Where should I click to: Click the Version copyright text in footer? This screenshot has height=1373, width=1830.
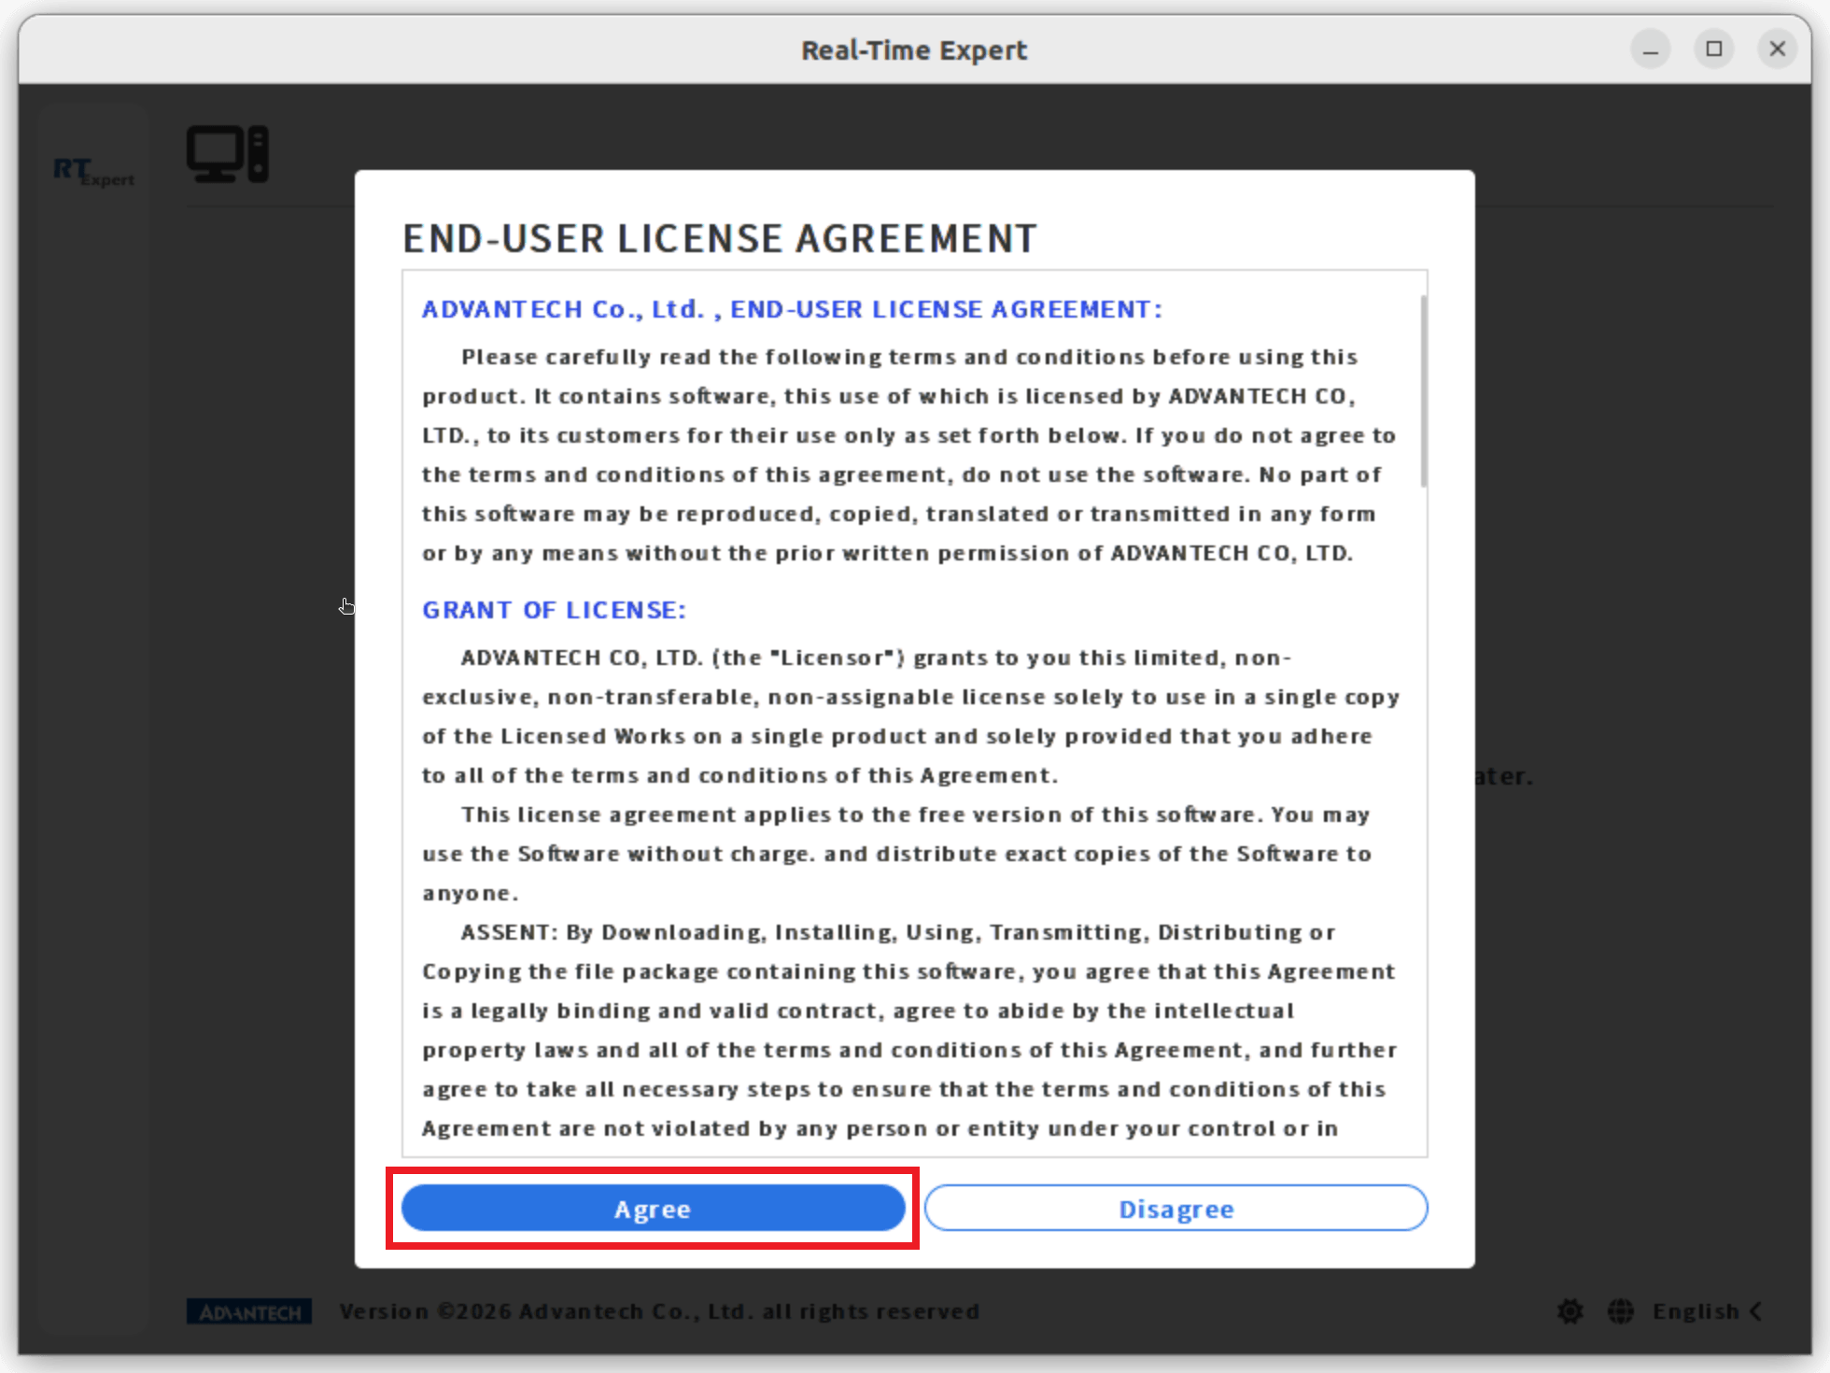pyautogui.click(x=659, y=1311)
